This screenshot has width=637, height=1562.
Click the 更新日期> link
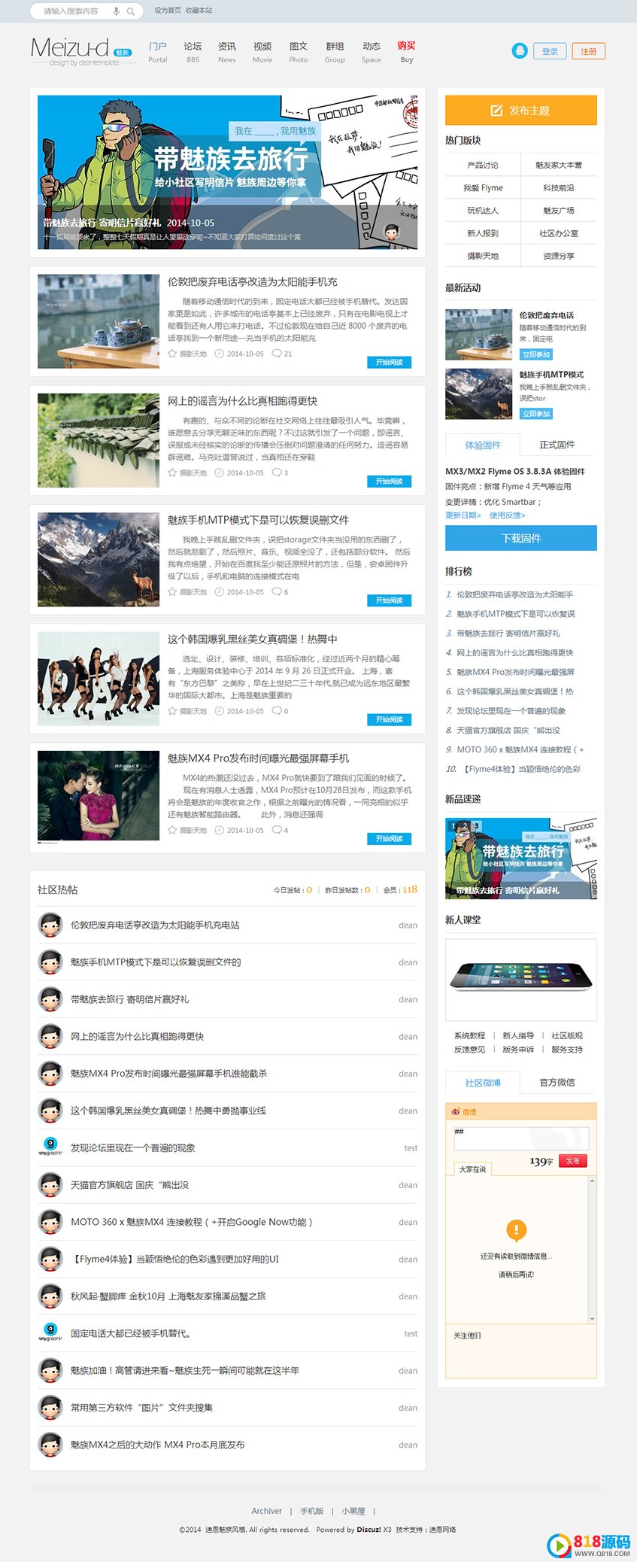point(463,515)
